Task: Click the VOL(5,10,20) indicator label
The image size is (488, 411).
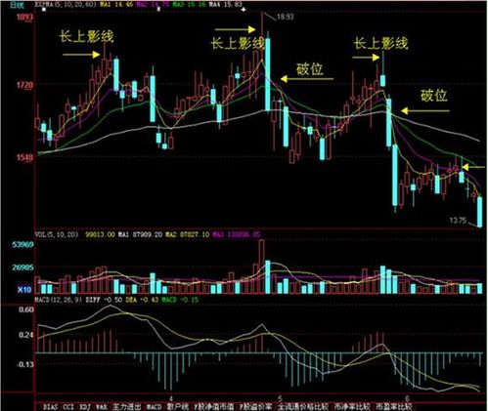Action: pyautogui.click(x=57, y=234)
